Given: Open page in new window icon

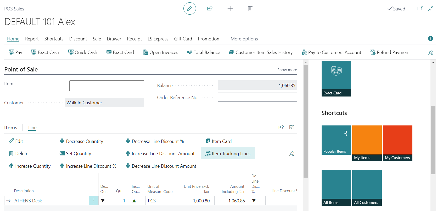Looking at the screenshot, I should (x=420, y=8).
